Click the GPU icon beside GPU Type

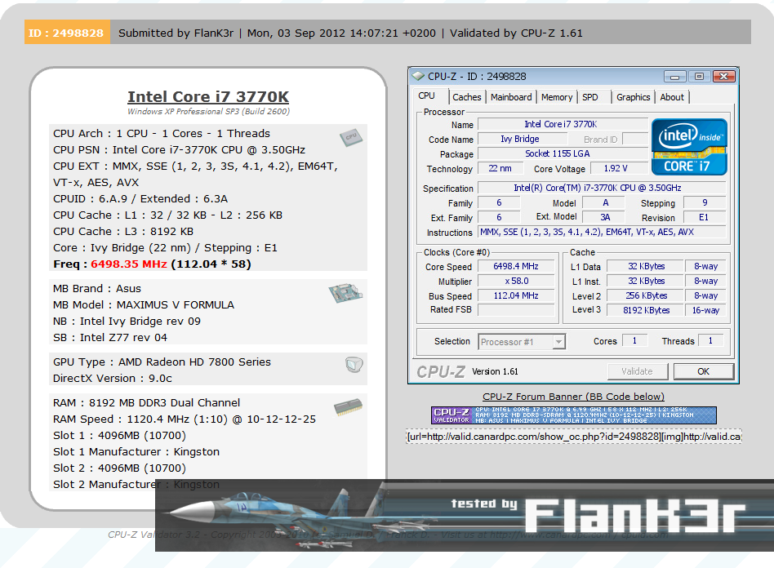pos(354,365)
